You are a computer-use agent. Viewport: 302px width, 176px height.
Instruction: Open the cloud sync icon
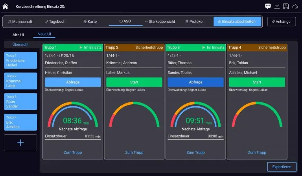[295, 7]
